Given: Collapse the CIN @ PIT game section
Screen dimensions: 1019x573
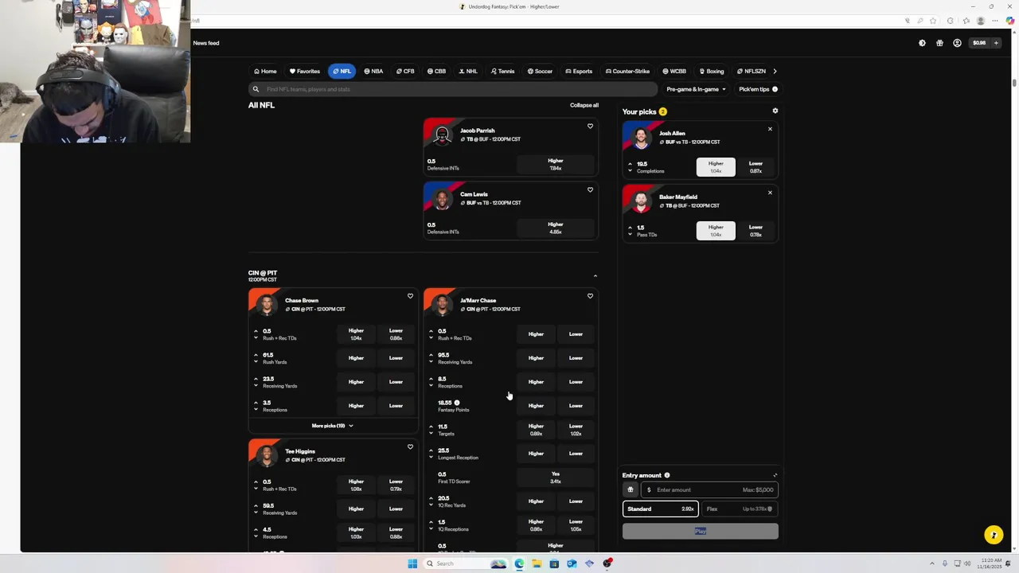Looking at the screenshot, I should pyautogui.click(x=595, y=275).
